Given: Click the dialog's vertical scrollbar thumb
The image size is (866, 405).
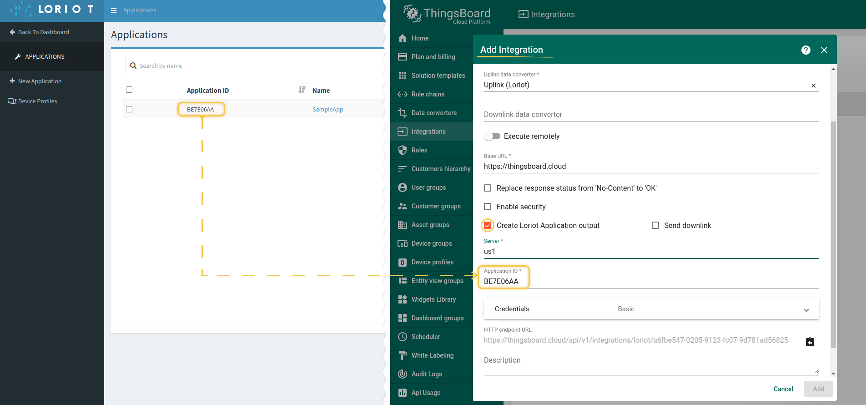Looking at the screenshot, I should (833, 234).
